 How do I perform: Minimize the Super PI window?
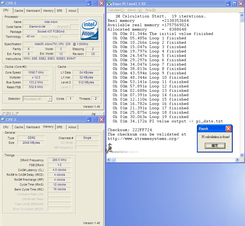coord(228,4)
